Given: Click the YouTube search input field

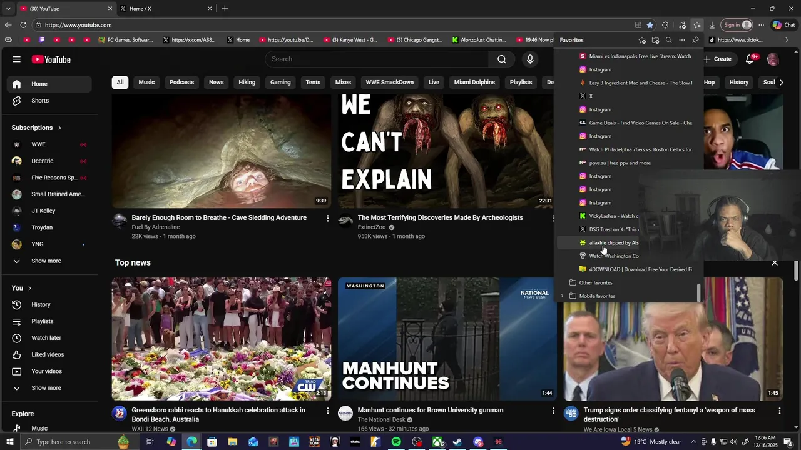Looking at the screenshot, I should point(377,59).
